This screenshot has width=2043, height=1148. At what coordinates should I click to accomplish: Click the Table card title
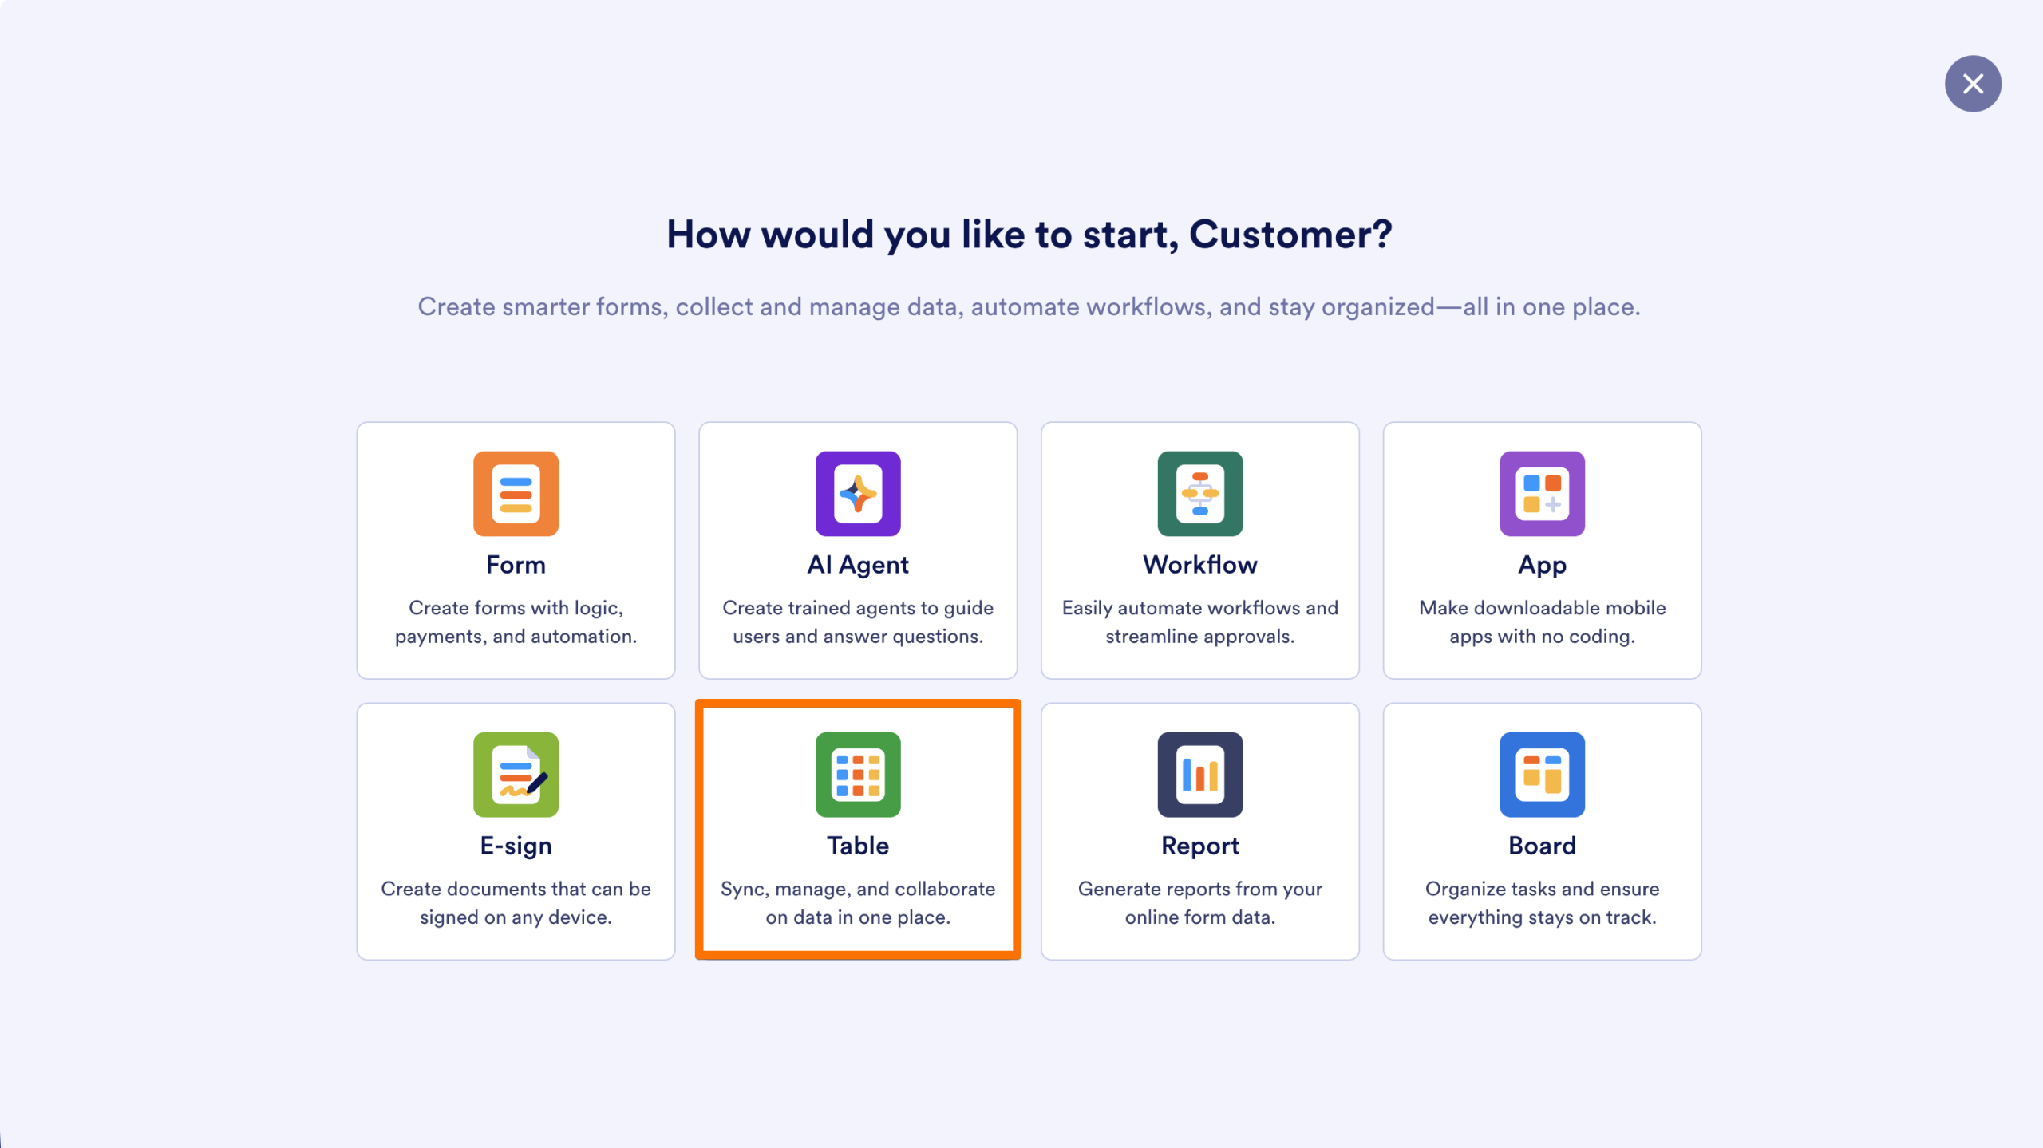tap(858, 846)
